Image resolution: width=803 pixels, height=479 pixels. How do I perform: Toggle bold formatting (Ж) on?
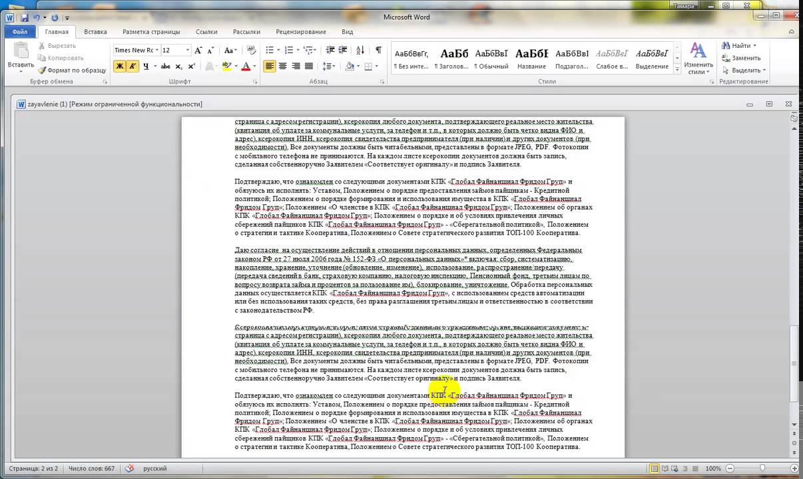pos(120,66)
